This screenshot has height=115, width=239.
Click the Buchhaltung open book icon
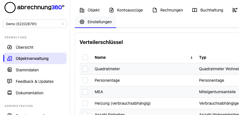(x=195, y=10)
